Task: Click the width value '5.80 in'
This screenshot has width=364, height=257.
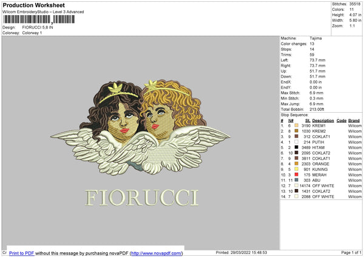Action: 355,21
